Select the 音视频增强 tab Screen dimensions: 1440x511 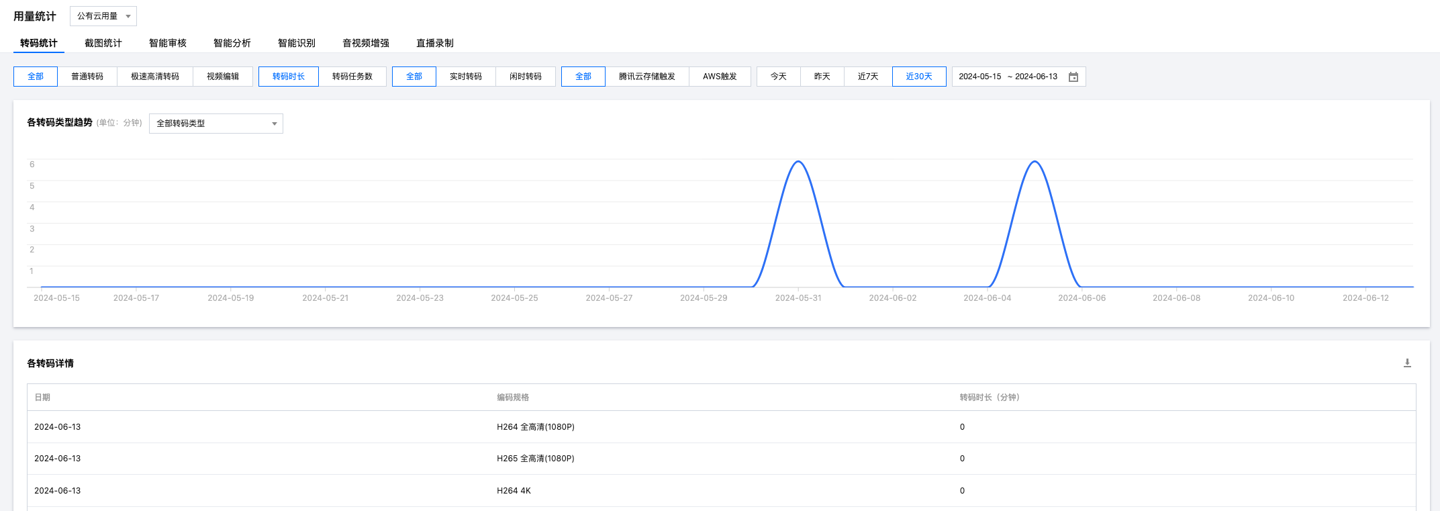(x=365, y=43)
